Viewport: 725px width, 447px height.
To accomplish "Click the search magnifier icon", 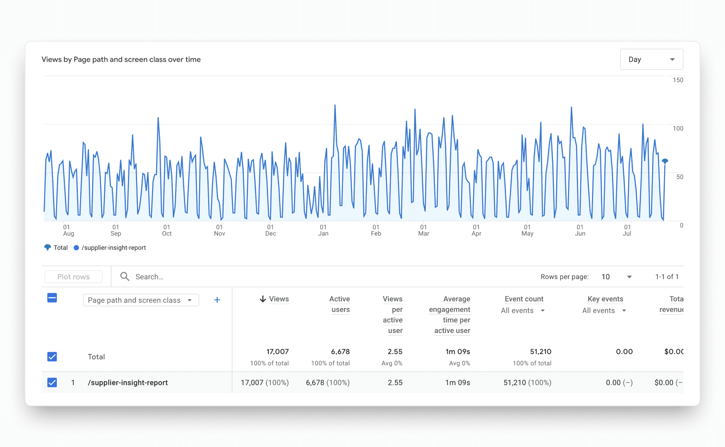I will tap(125, 276).
